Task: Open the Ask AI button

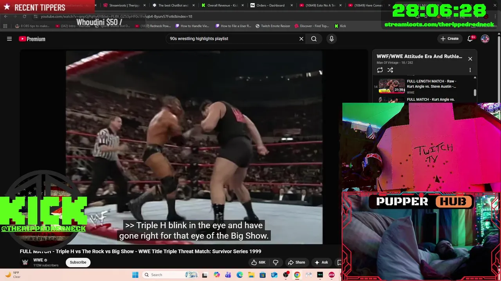Action: tap(321, 262)
